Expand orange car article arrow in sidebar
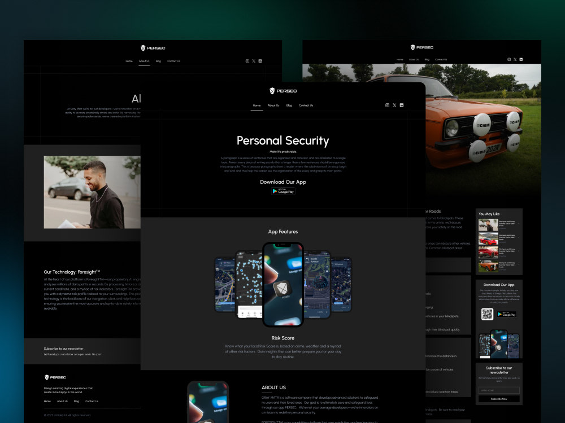Screen dimensions: 565x423 [x=519, y=265]
